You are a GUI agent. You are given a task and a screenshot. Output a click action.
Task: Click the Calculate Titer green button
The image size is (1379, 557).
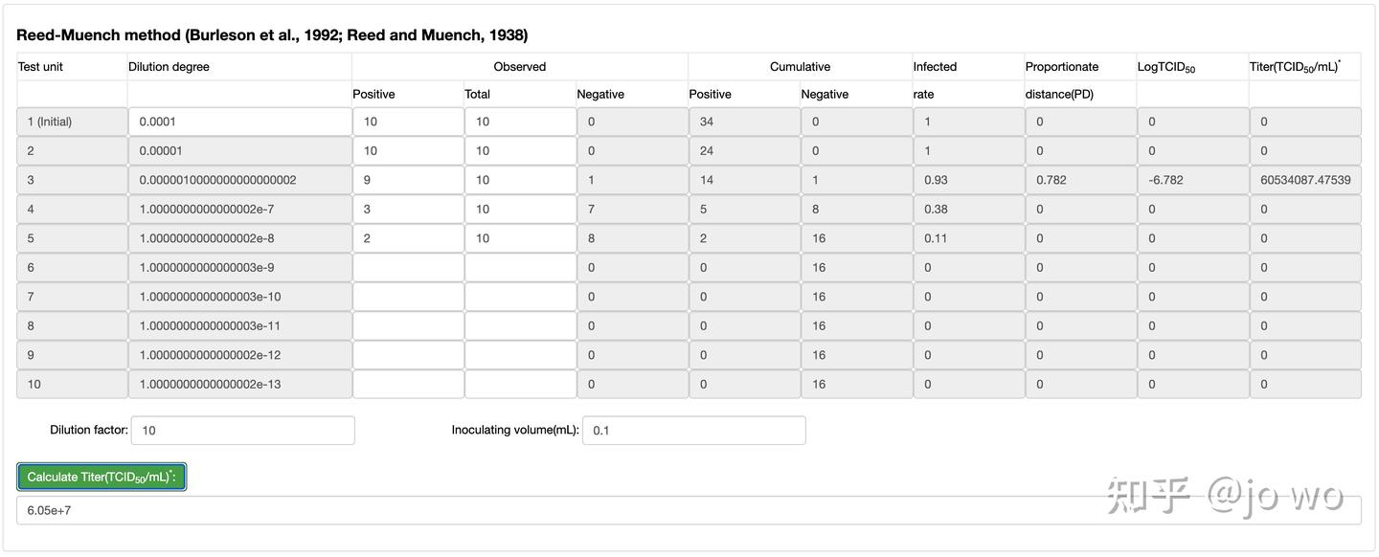pos(102,477)
